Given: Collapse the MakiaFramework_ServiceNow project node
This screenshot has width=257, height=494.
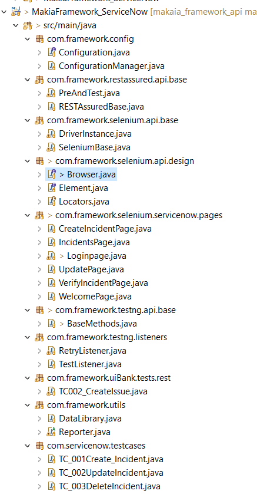Looking at the screenshot, I should point(4,12).
